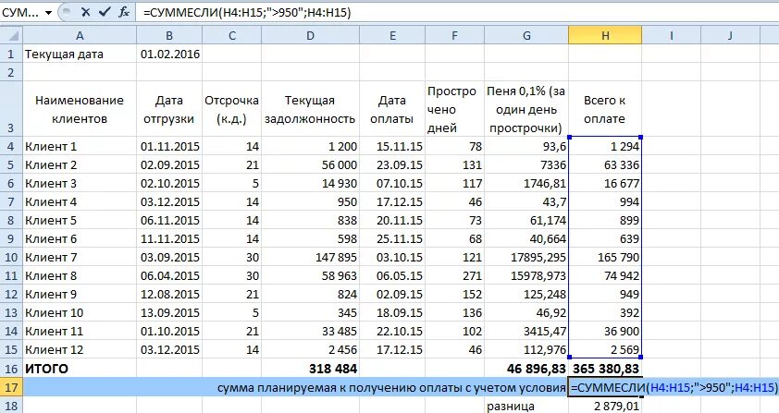Select row 3 header
779x413 pixels.
(11, 109)
